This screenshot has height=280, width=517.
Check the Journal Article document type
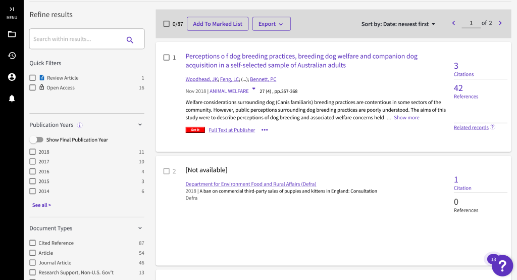[32, 262]
